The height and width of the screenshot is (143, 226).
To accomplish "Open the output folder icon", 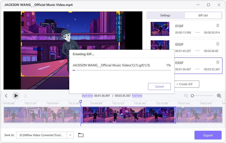I will 81,135.
